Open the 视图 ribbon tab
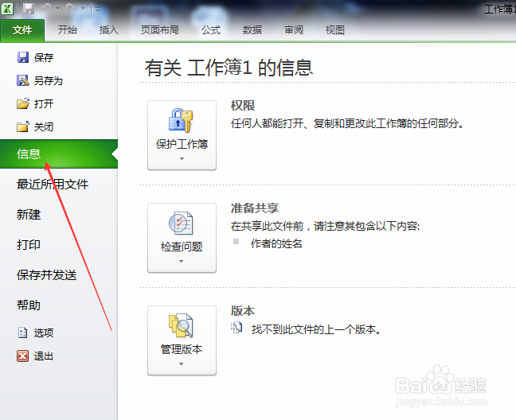The width and height of the screenshot is (516, 420). pos(335,30)
